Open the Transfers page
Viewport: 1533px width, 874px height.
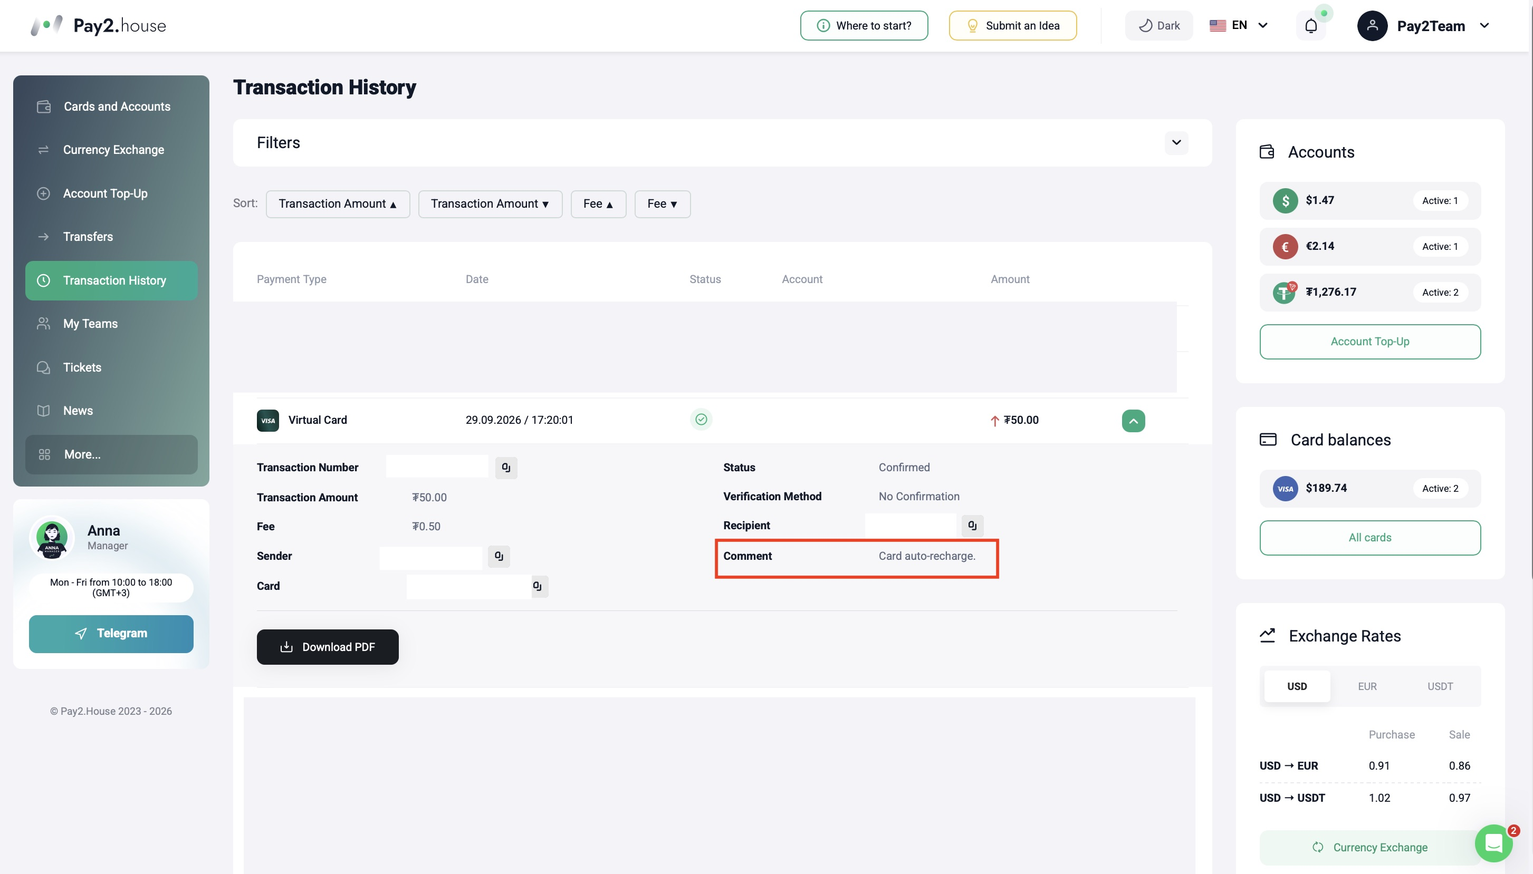tap(111, 237)
